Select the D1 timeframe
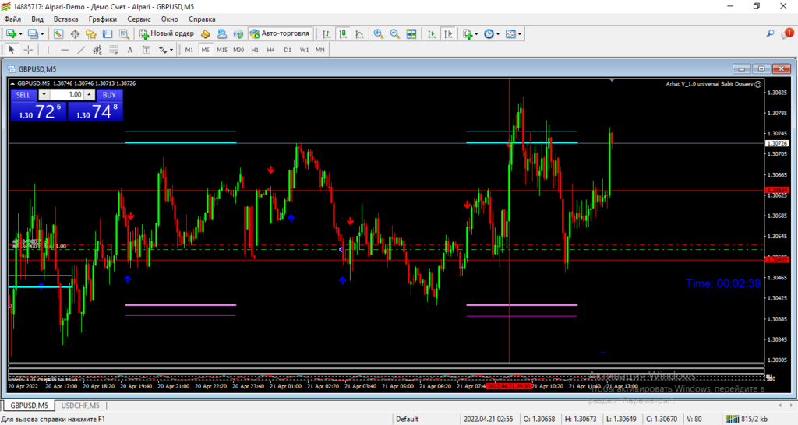Viewport: 798px width, 425px height. click(x=288, y=50)
